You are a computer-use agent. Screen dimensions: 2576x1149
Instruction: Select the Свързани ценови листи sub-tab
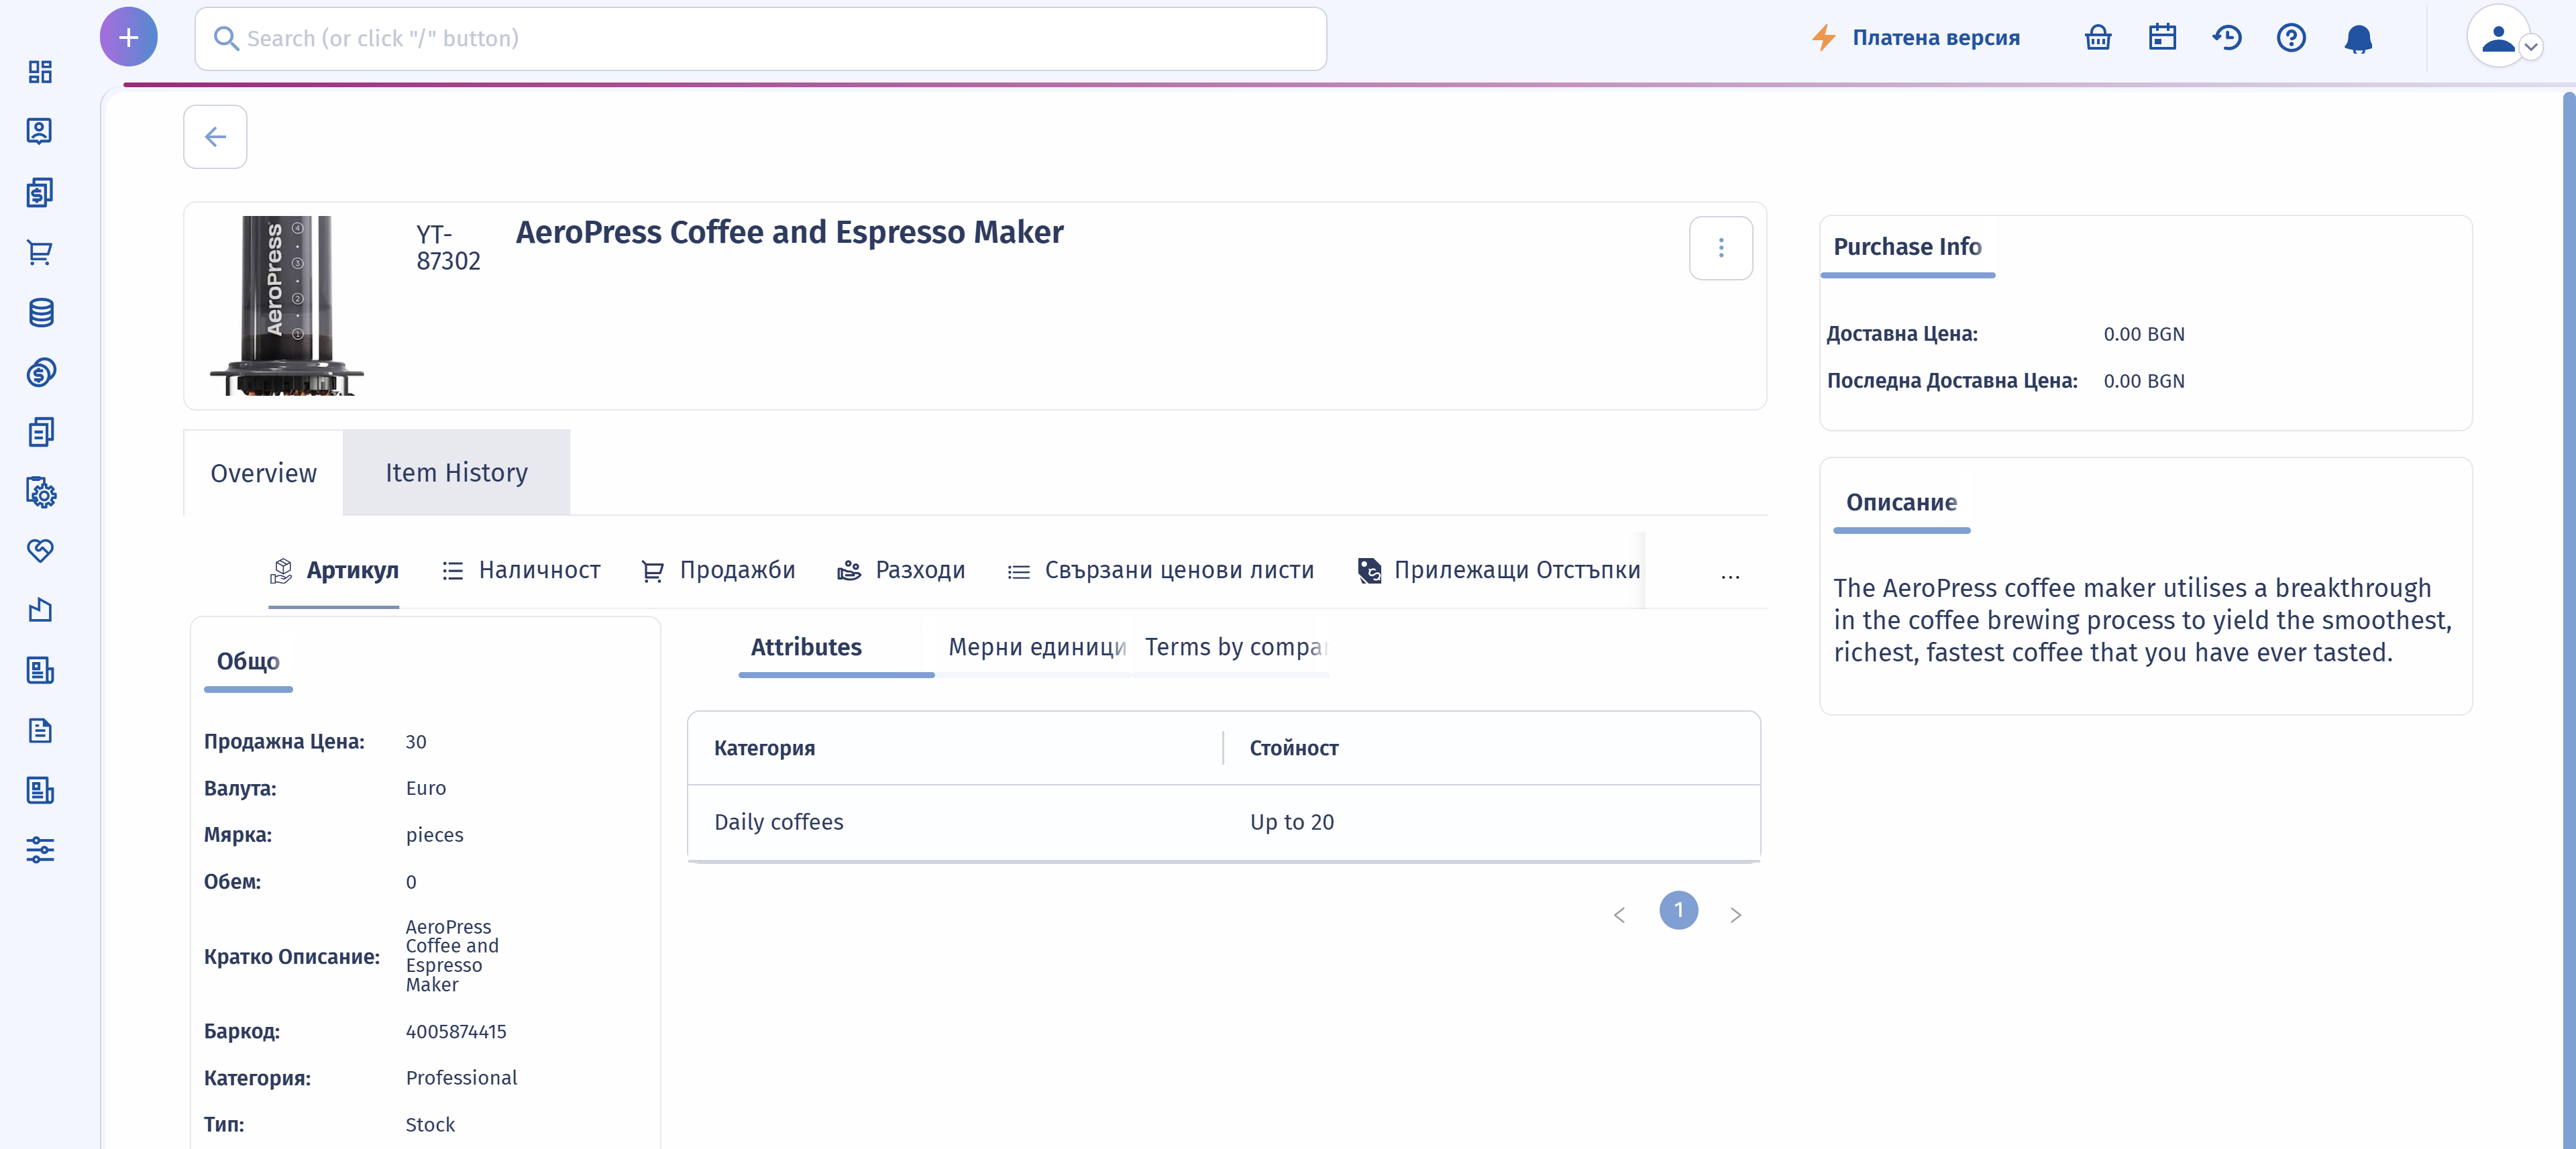(x=1160, y=571)
